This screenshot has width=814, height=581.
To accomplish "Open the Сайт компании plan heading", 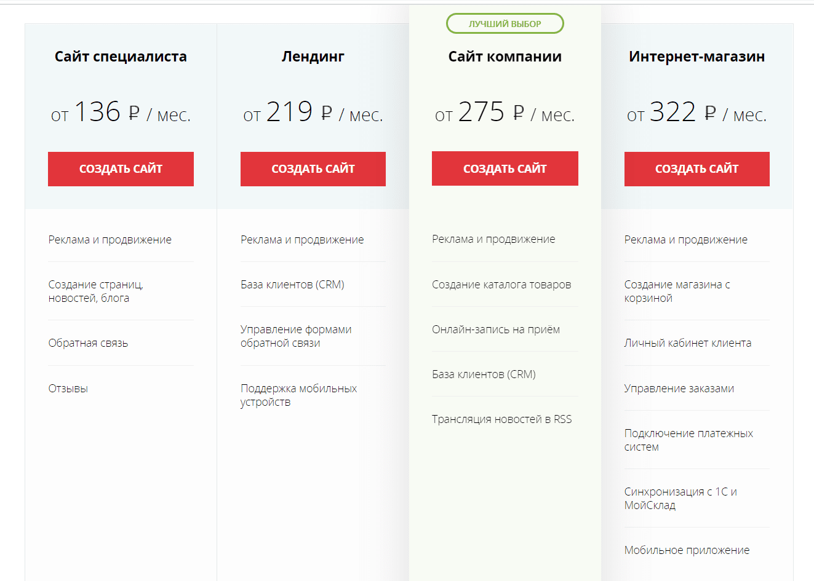I will coord(505,57).
